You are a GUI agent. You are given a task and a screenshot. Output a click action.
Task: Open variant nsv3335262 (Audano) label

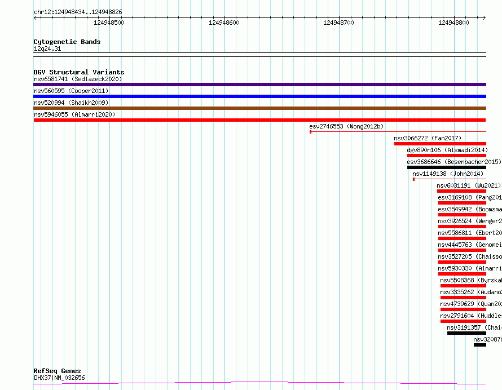coord(471,292)
